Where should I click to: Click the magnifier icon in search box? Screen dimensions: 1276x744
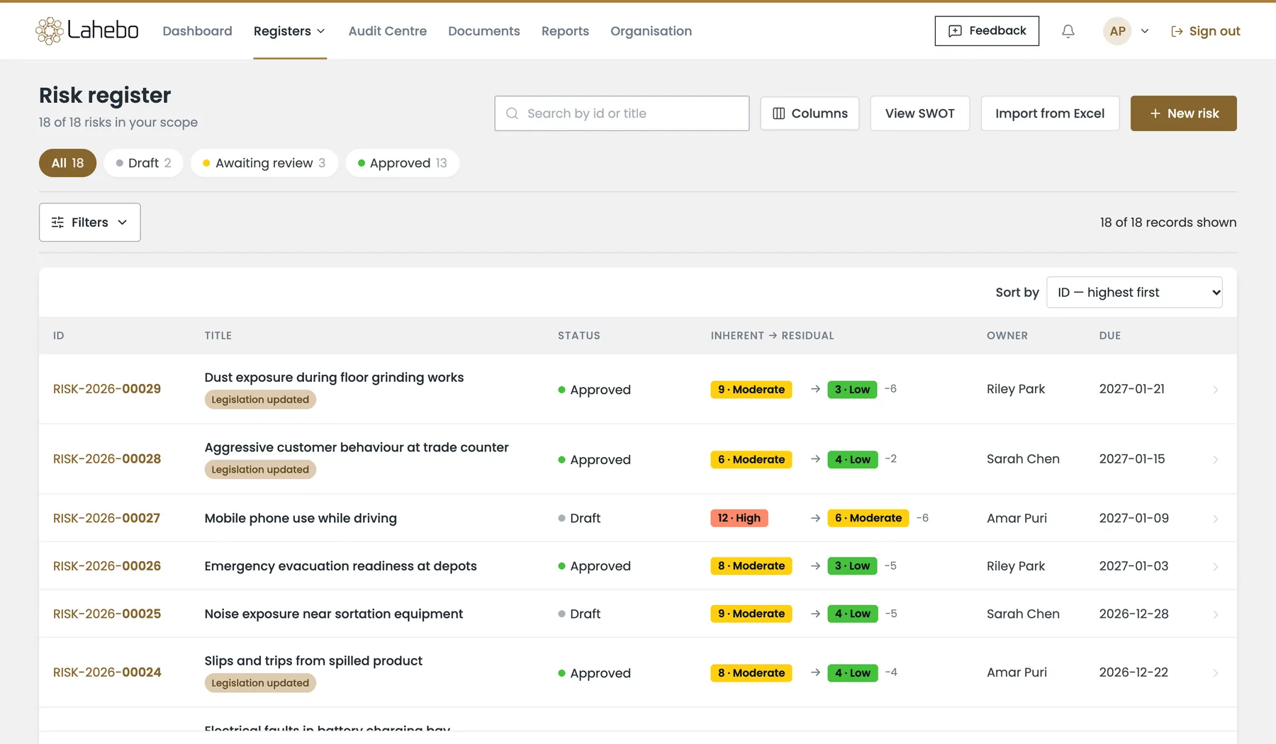(512, 113)
